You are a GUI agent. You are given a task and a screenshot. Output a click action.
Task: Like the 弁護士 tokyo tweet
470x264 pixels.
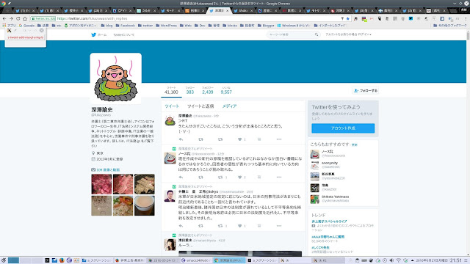(240, 226)
